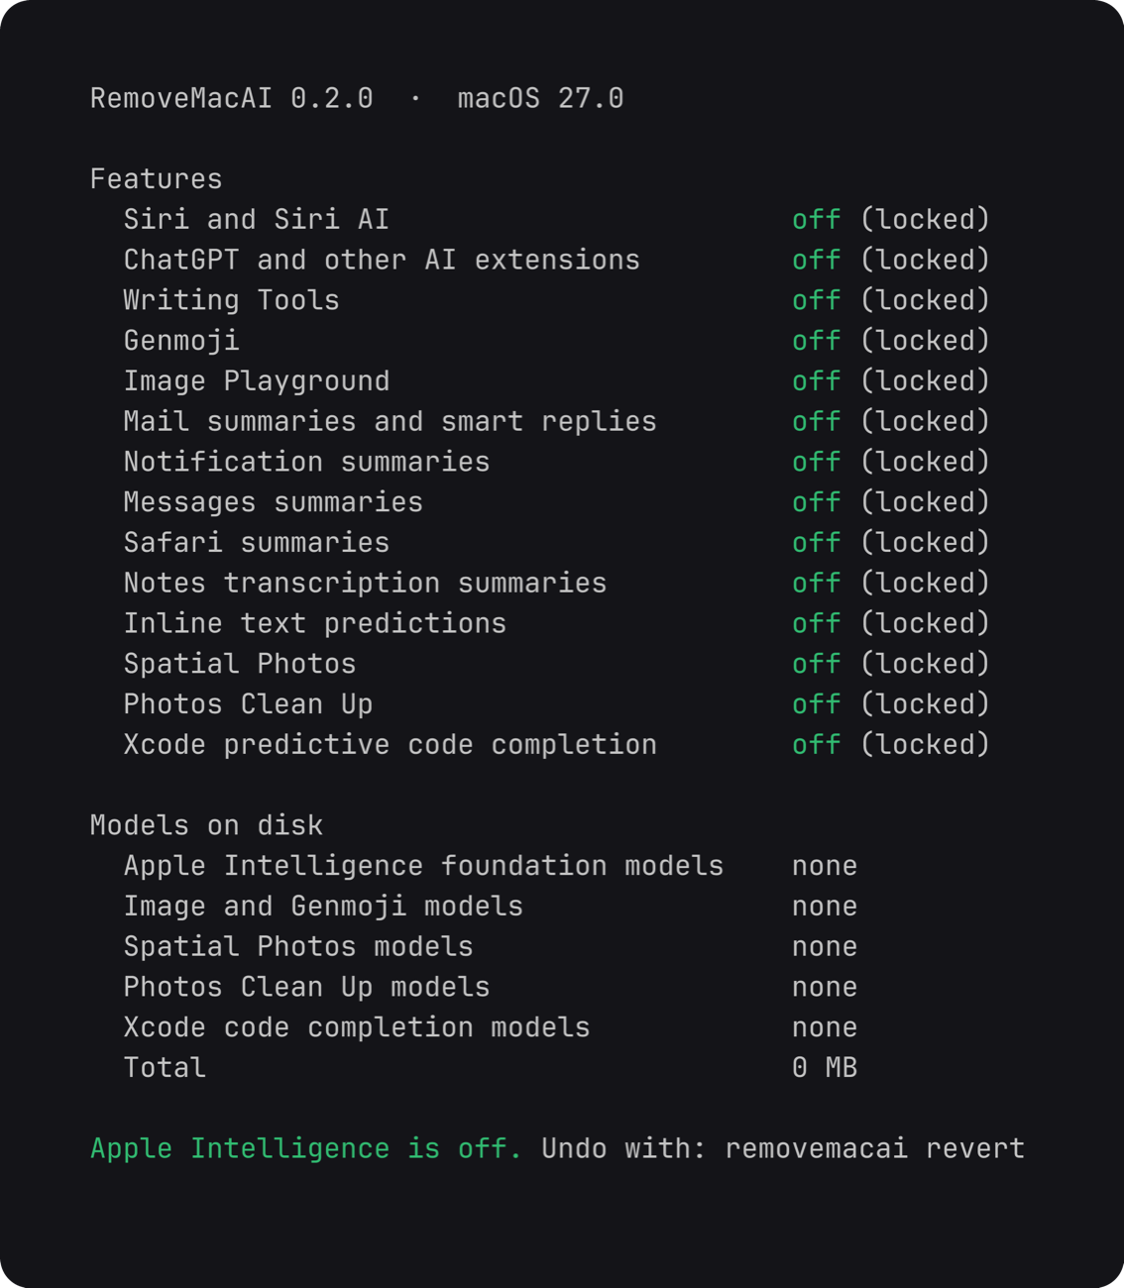1124x1288 pixels.
Task: Select 'Xcode predictive code completion' label
Action: (x=391, y=745)
